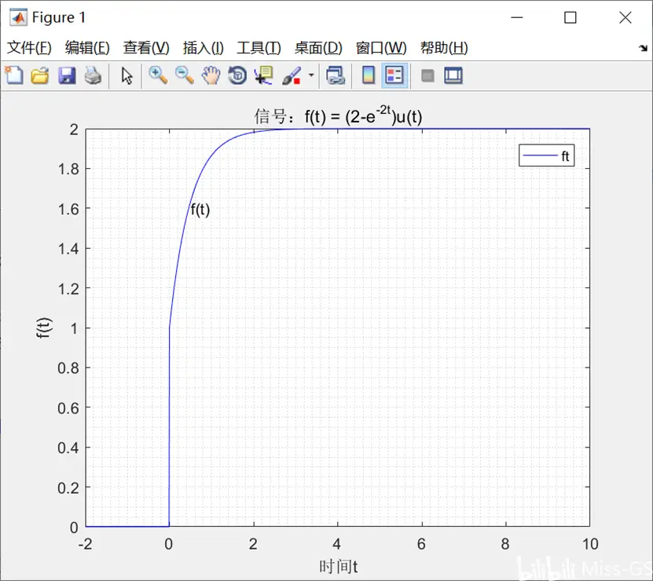This screenshot has height=581, width=653.
Task: Select the plot title text 信号：f(t)
Action: point(338,116)
